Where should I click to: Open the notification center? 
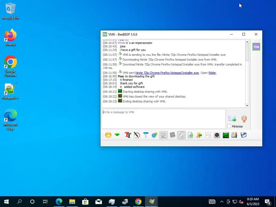tap(268, 202)
